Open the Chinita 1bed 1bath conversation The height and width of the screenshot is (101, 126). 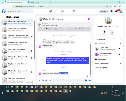(x=17, y=58)
